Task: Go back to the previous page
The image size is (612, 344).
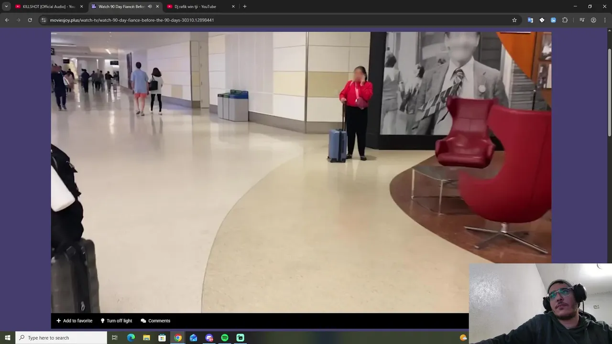Action: point(7,20)
